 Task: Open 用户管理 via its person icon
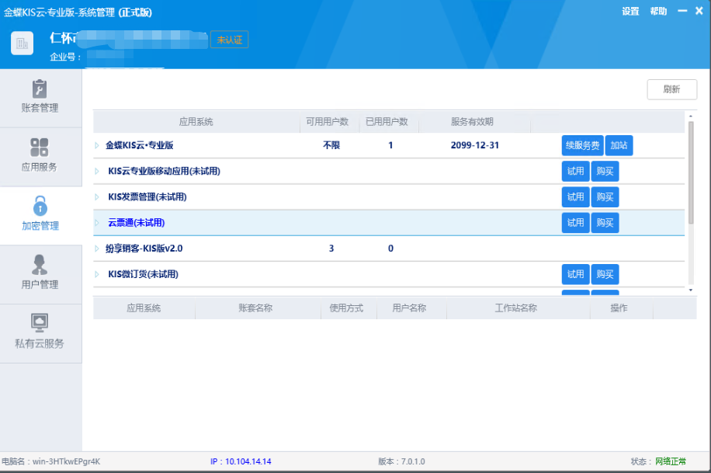tap(40, 265)
